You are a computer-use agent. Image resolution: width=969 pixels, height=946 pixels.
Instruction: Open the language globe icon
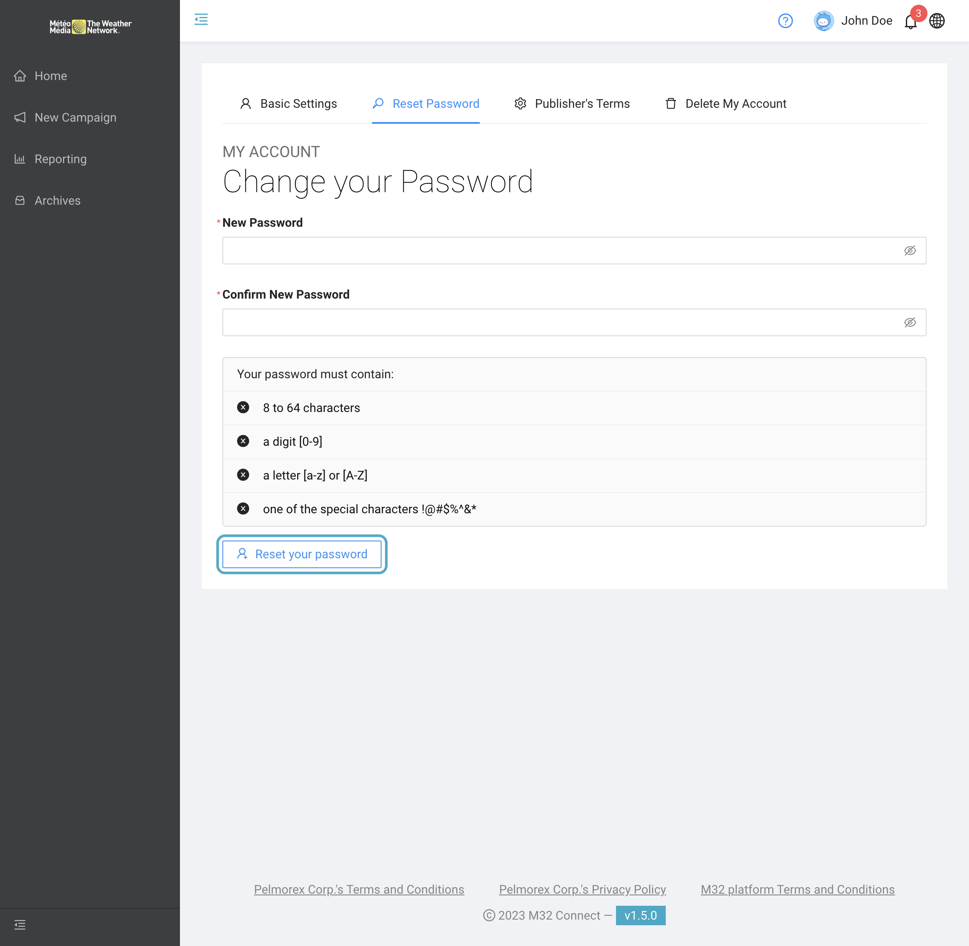click(937, 21)
